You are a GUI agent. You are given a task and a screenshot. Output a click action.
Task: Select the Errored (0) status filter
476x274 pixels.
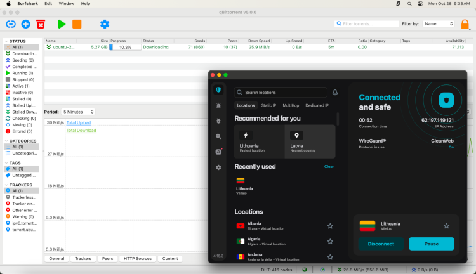(x=21, y=131)
